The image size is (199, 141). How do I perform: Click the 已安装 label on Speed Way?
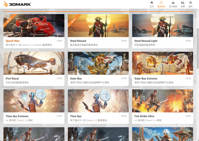click(59, 41)
